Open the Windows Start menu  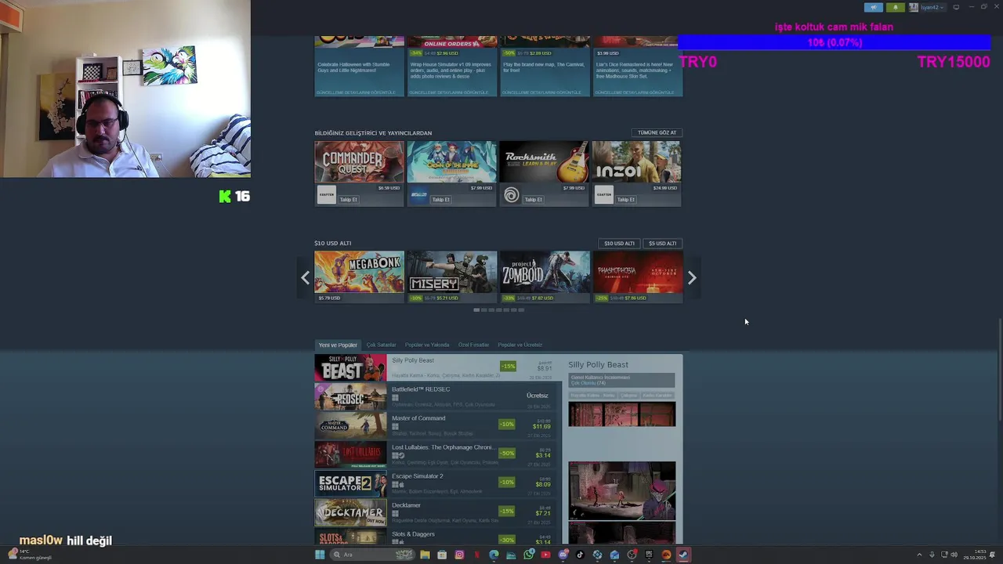[x=320, y=555]
